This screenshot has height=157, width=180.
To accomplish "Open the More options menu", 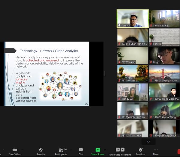I will 156,150.
